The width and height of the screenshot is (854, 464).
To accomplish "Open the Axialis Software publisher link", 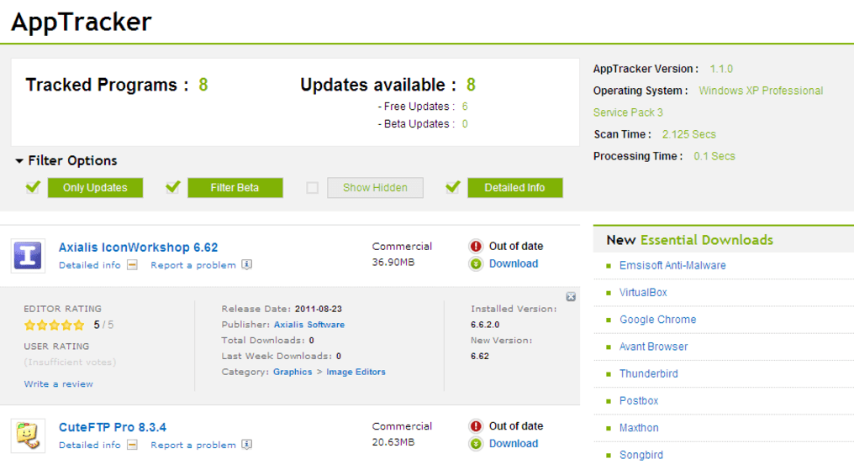I will point(309,325).
